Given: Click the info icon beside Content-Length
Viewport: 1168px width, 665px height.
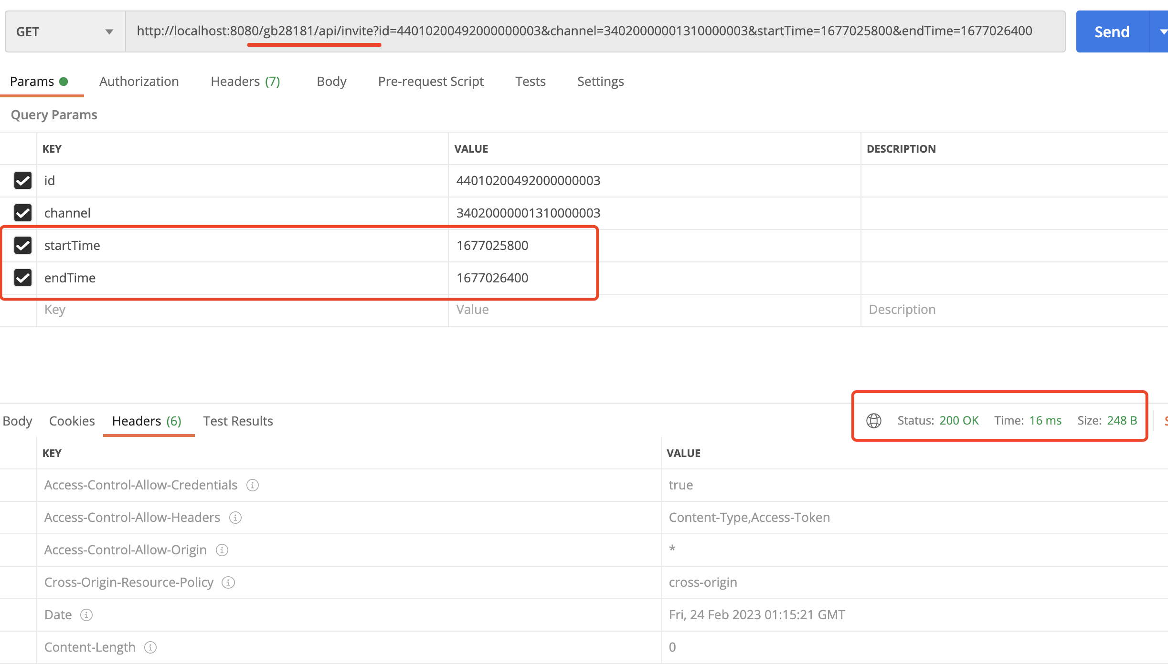Looking at the screenshot, I should pos(151,647).
